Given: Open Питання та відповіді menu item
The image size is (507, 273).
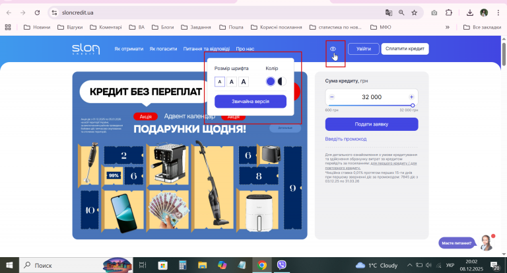Looking at the screenshot, I should pos(206,49).
